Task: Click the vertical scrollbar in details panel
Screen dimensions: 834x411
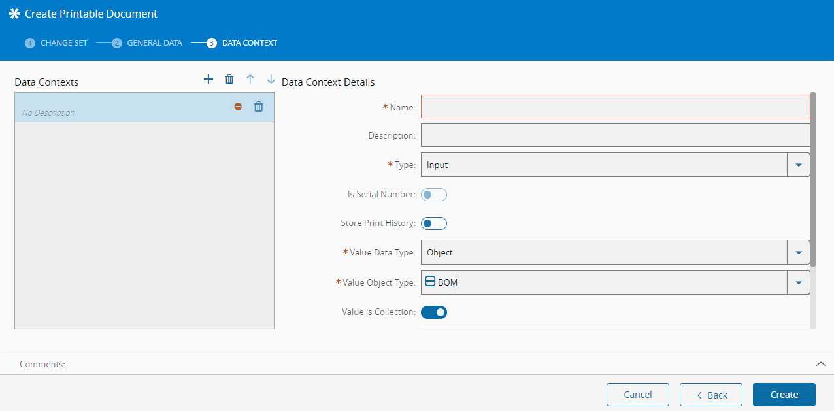Action: pos(812,180)
